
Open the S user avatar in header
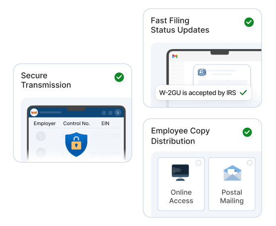click(118, 113)
